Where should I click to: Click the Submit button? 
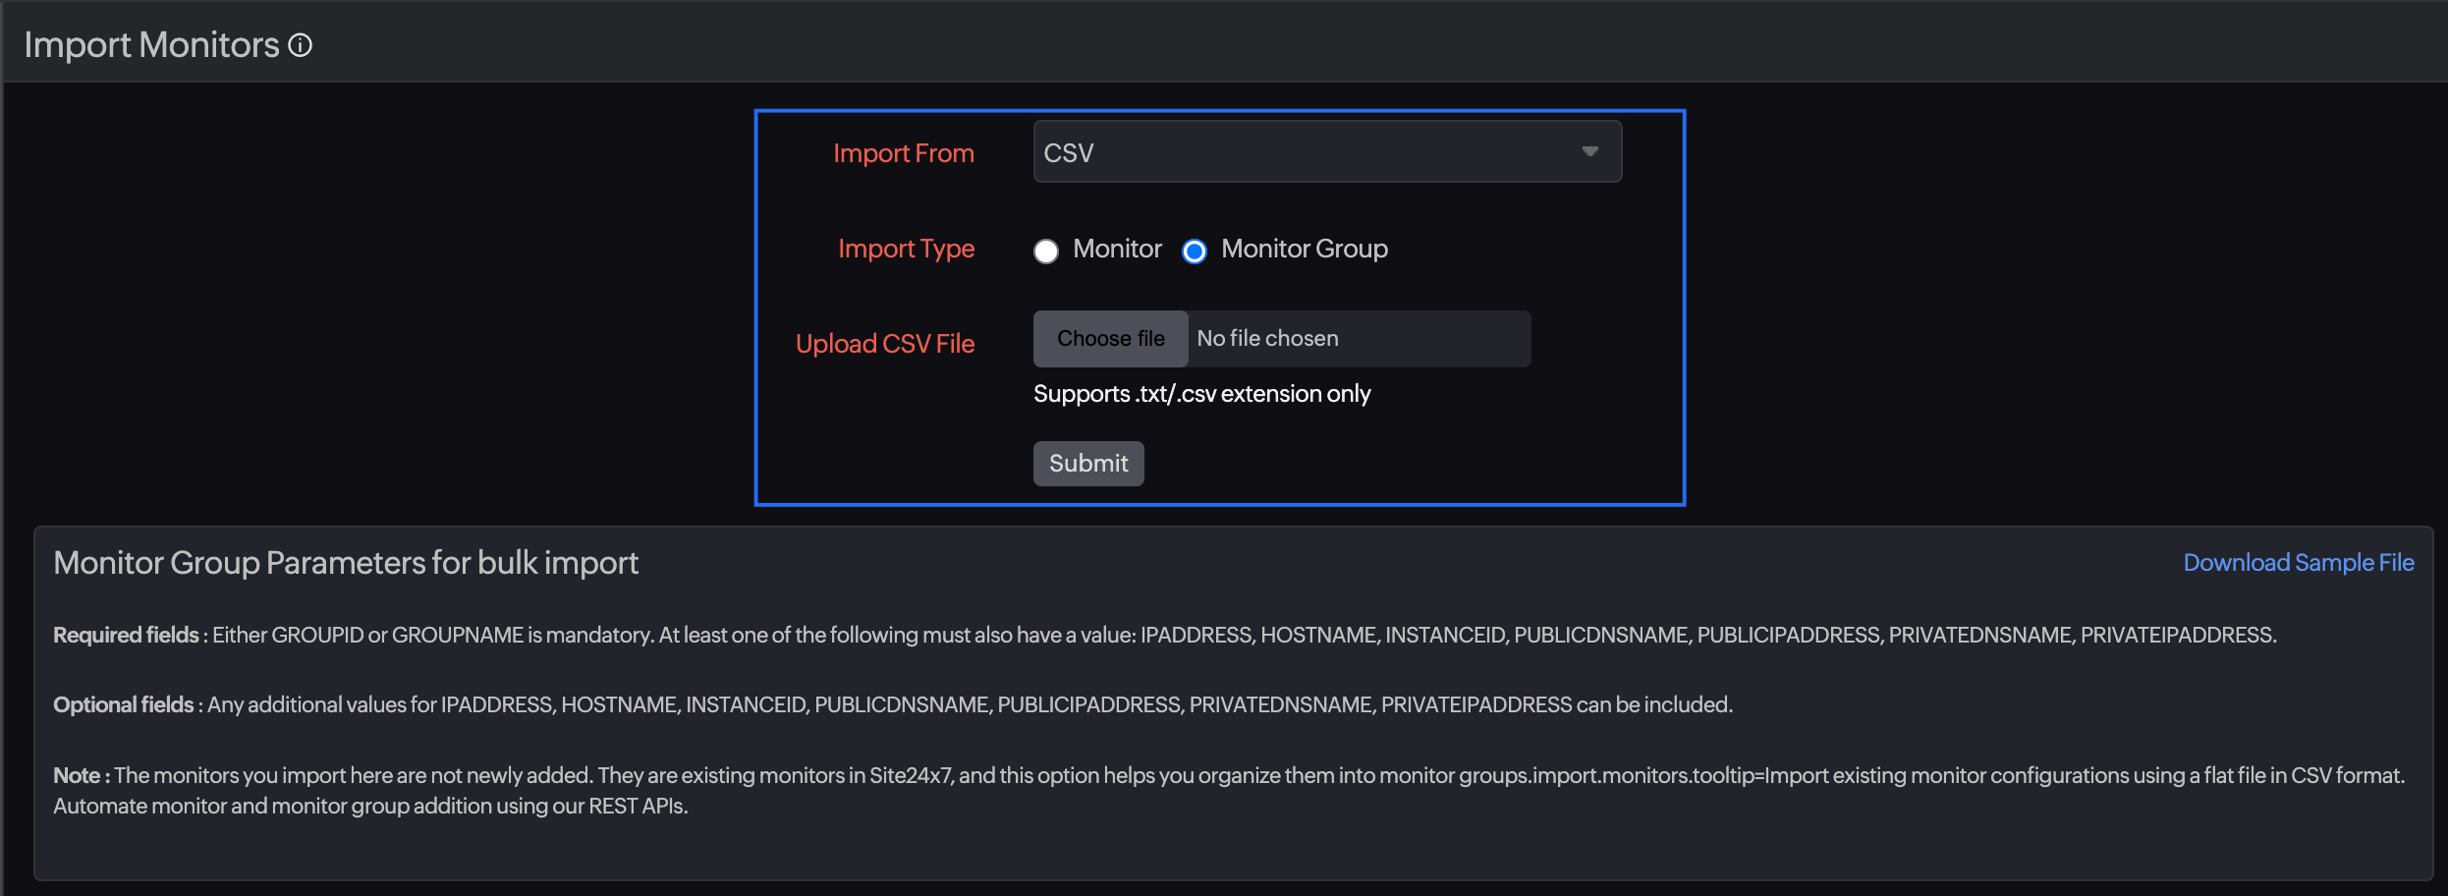pyautogui.click(x=1087, y=463)
